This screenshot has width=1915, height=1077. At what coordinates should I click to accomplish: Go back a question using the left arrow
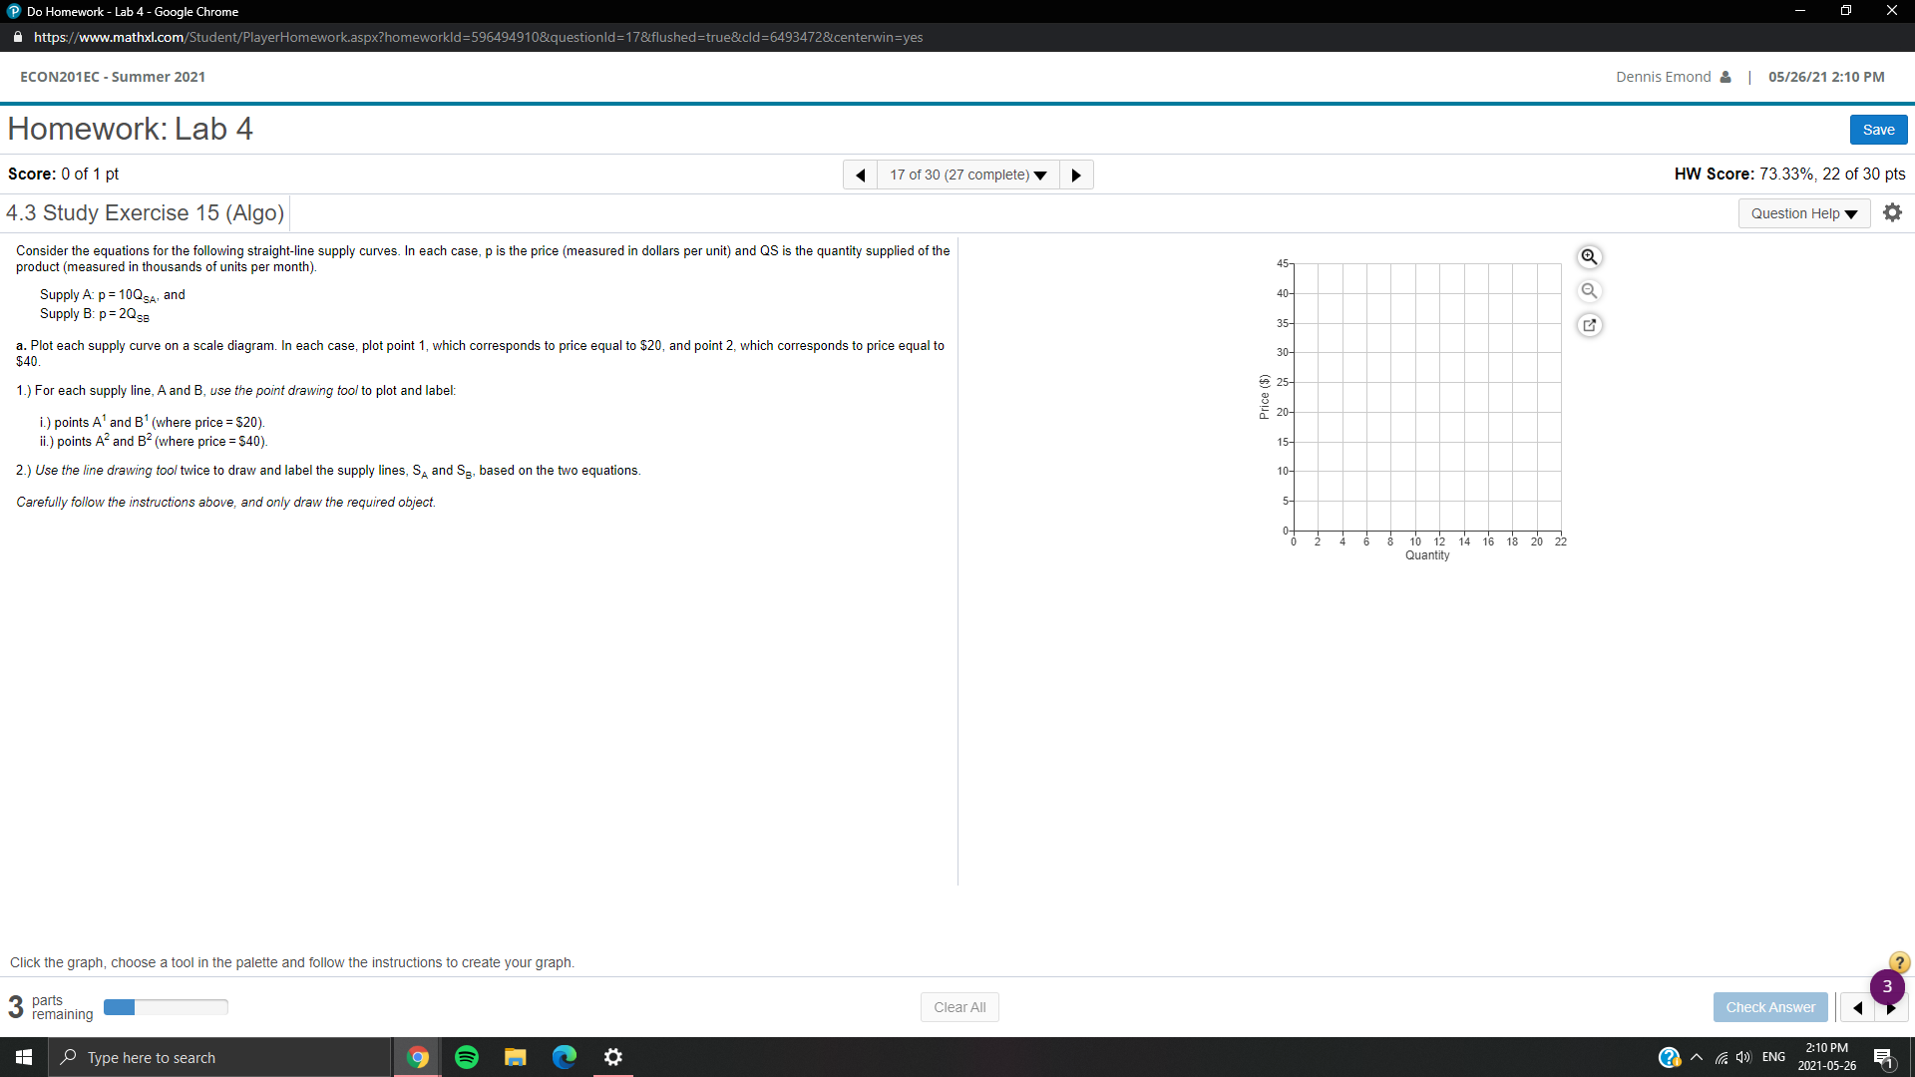860,175
